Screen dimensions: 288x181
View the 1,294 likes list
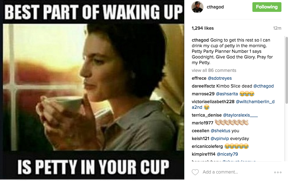pos(203,28)
